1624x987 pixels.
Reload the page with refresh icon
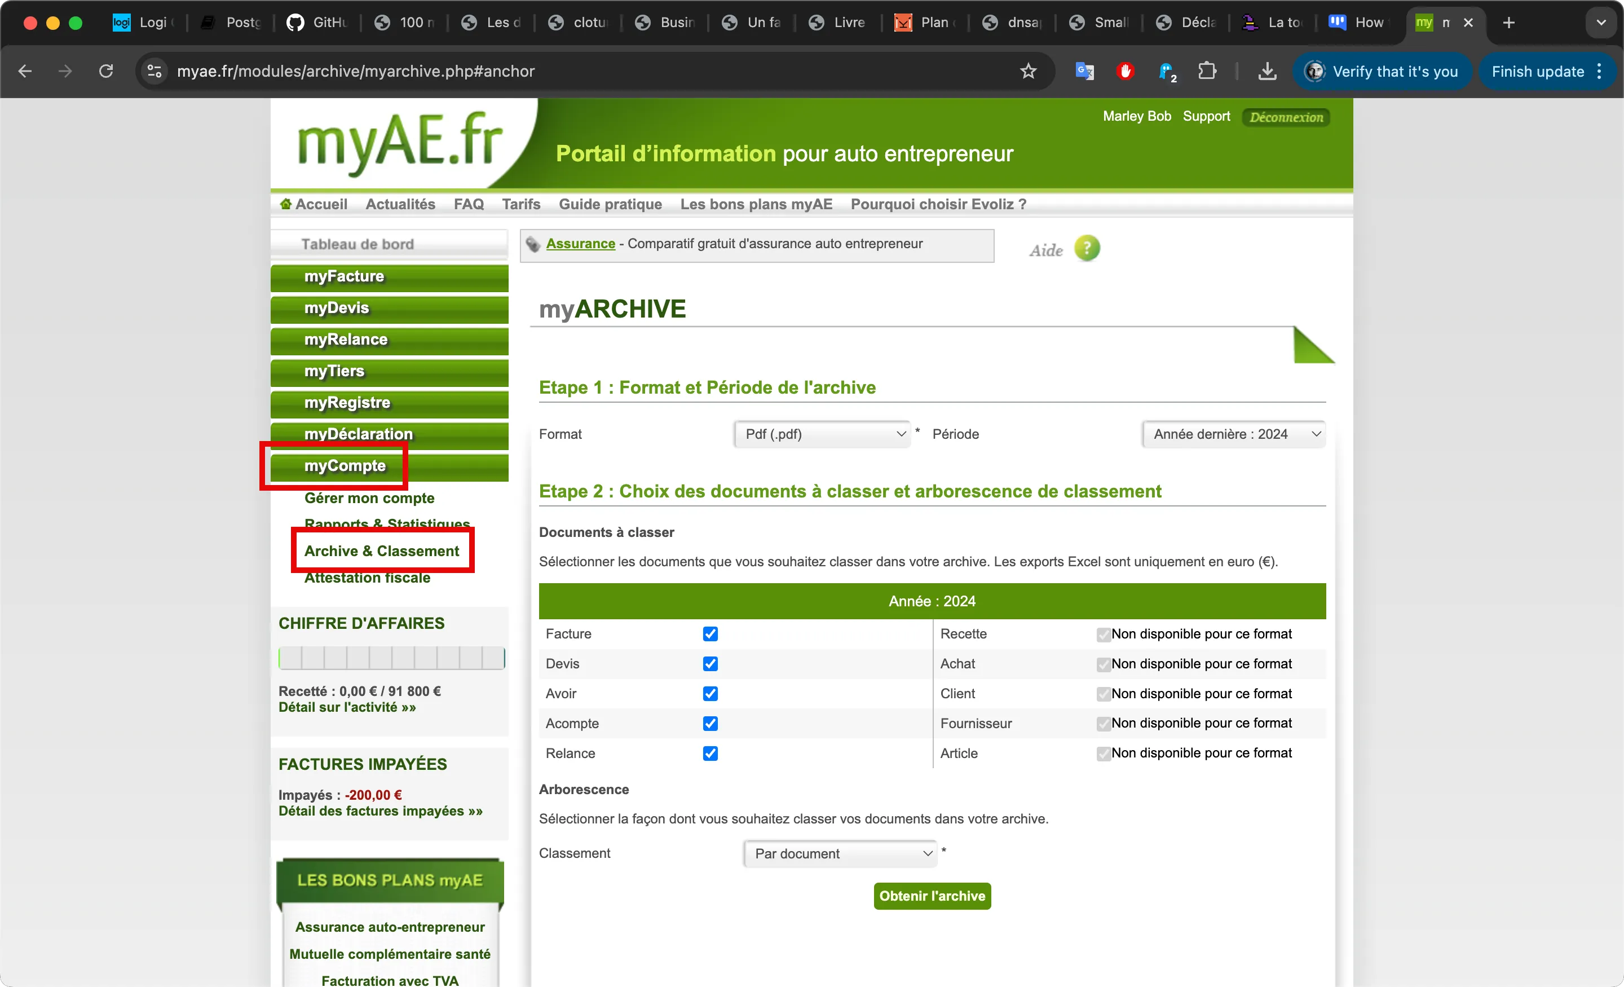click(x=105, y=71)
